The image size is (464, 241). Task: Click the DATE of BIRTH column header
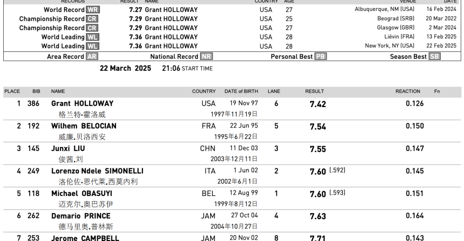(x=241, y=91)
